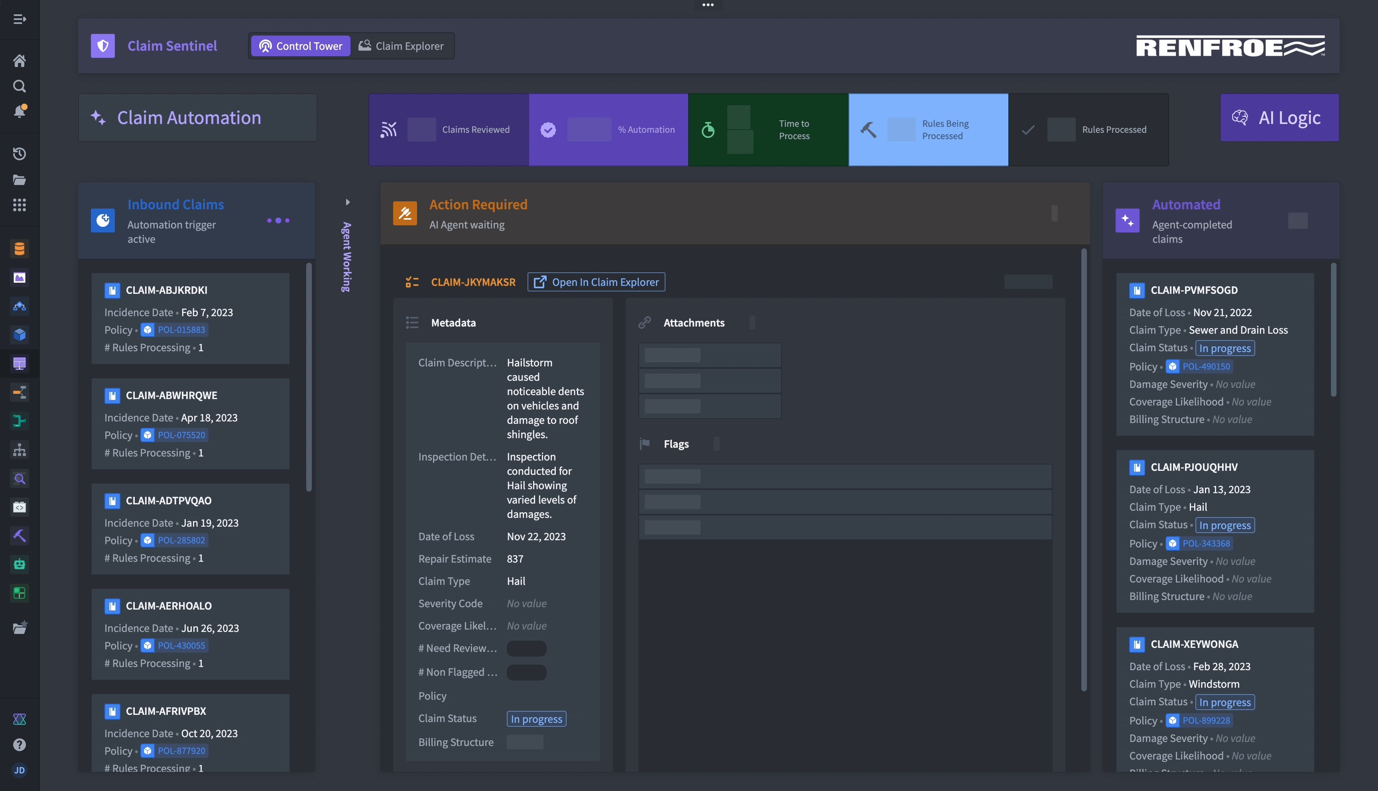The height and width of the screenshot is (791, 1378).
Task: Open the ellipsis menu at the top center
Action: click(708, 5)
